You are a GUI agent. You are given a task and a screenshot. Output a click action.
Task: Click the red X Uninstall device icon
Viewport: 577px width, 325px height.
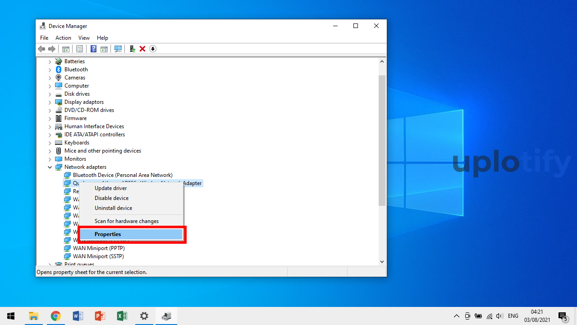tap(142, 49)
